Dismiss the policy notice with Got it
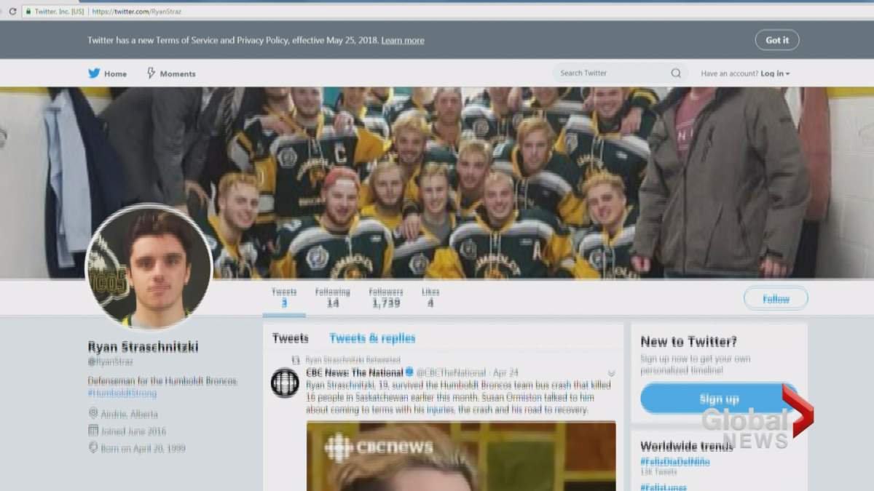 tap(777, 40)
